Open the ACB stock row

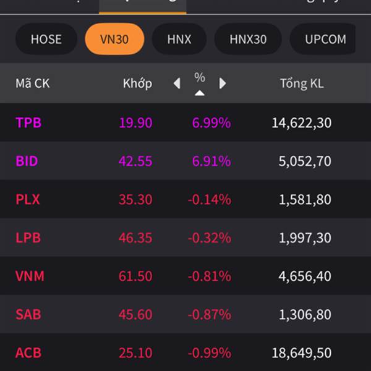[x=185, y=352]
